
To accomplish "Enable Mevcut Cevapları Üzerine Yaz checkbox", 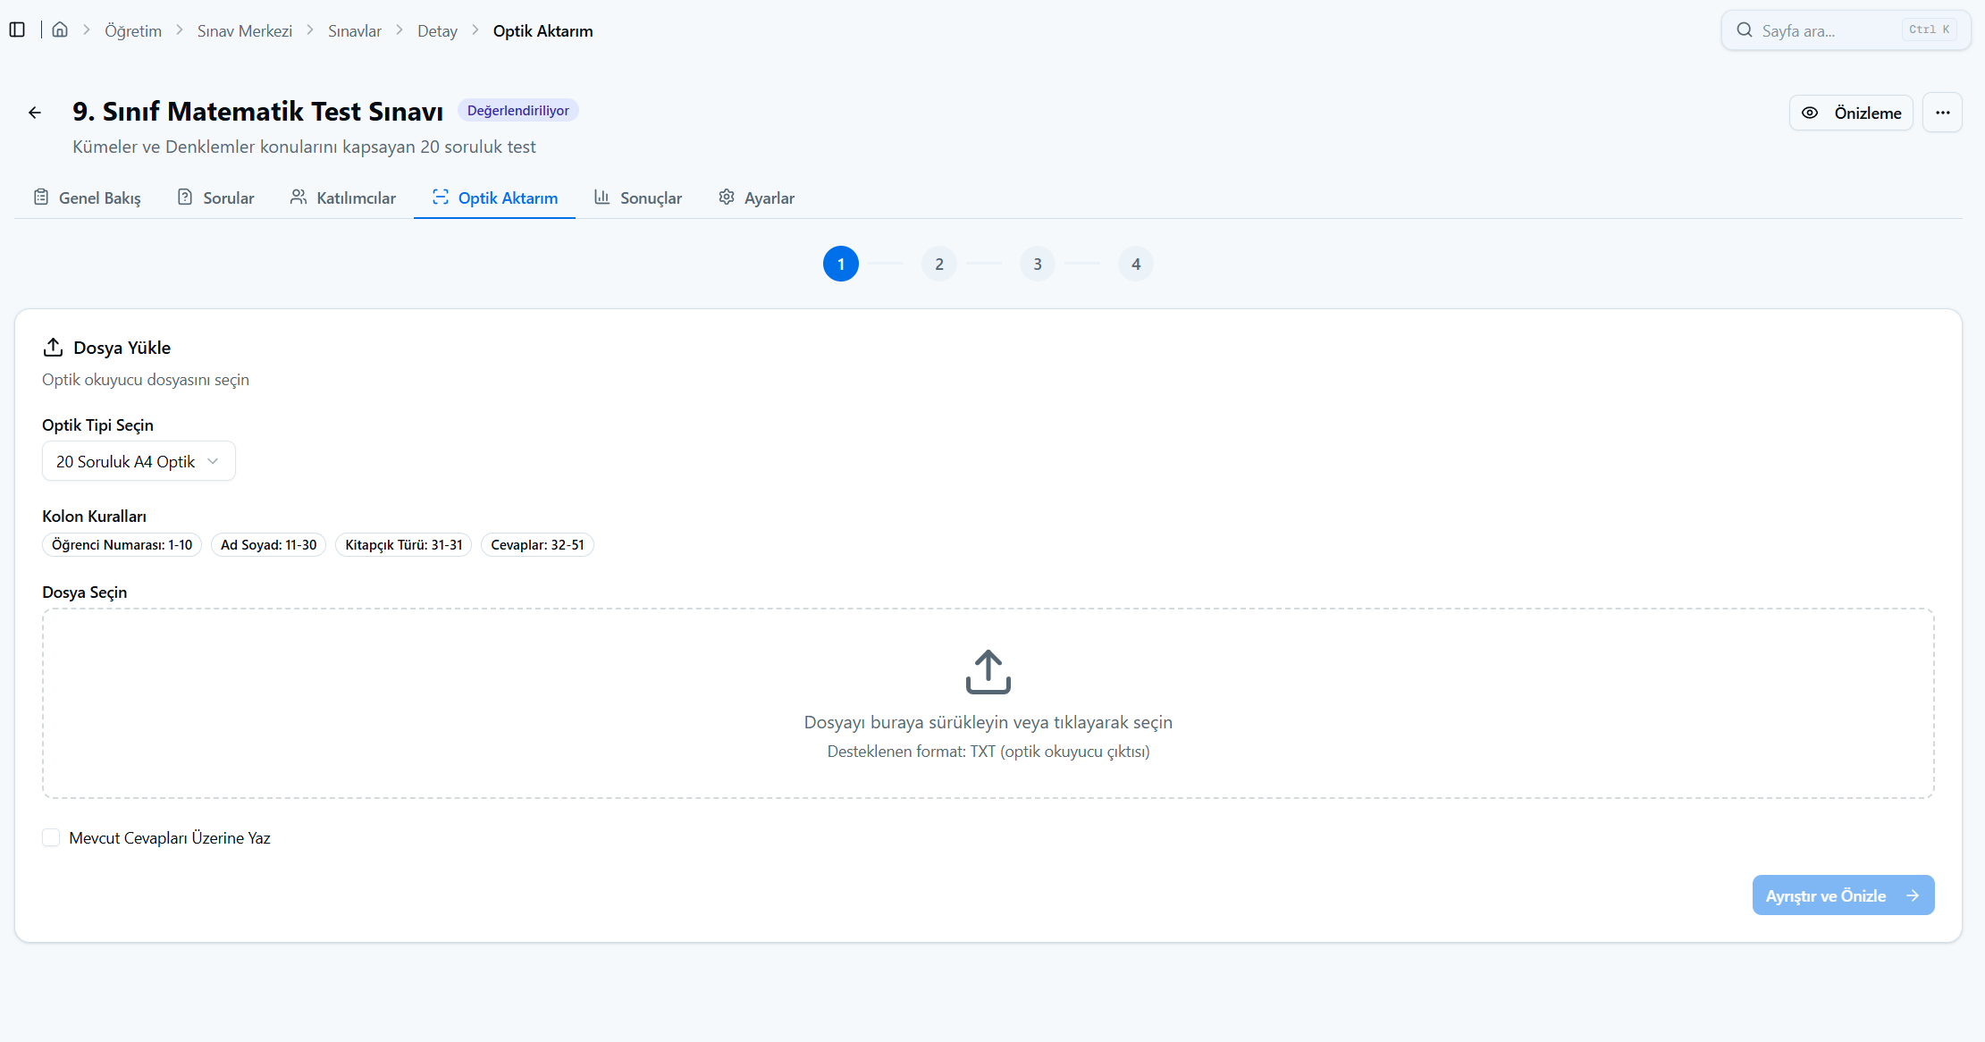I will tap(51, 837).
